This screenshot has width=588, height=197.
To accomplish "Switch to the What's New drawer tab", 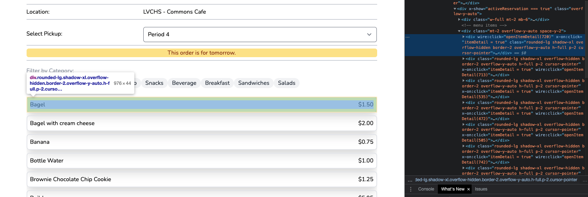I will pos(453,189).
